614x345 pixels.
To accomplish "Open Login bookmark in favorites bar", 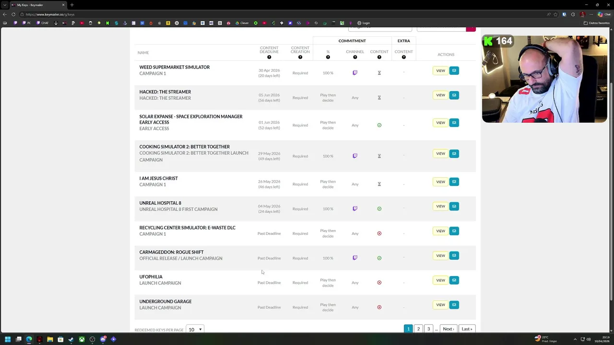I will (363, 23).
